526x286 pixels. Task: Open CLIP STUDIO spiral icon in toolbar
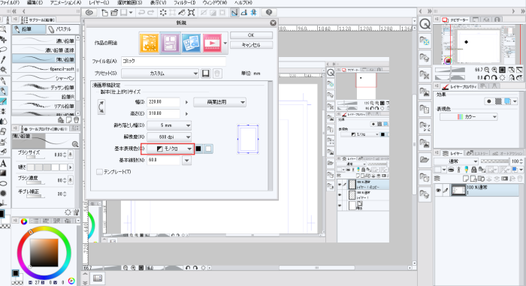(x=89, y=13)
